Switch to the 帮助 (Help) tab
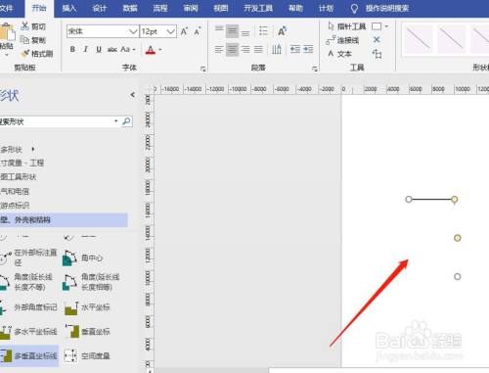 click(295, 8)
